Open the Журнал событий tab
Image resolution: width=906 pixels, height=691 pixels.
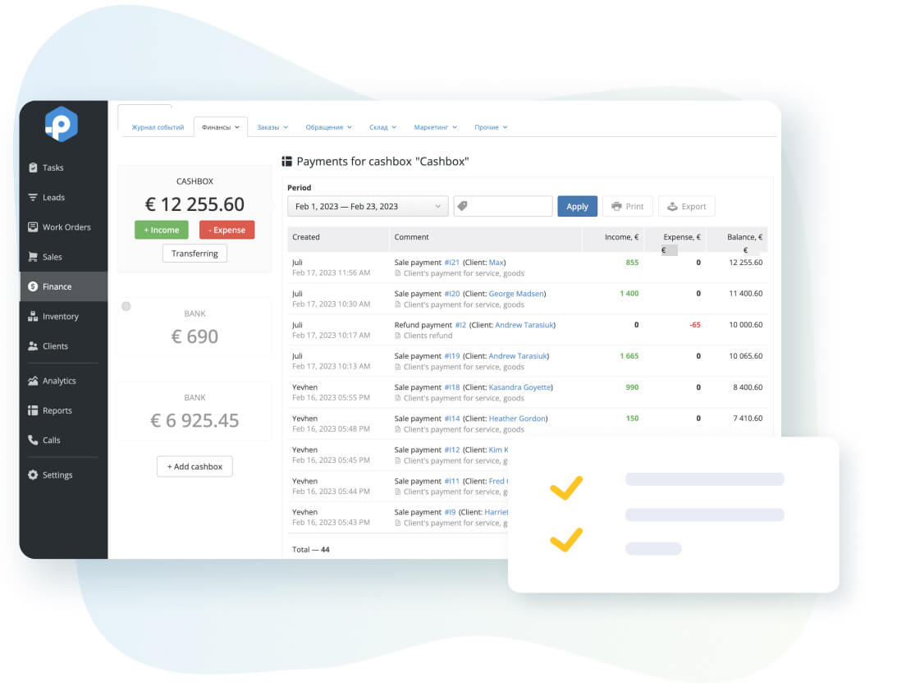click(157, 127)
